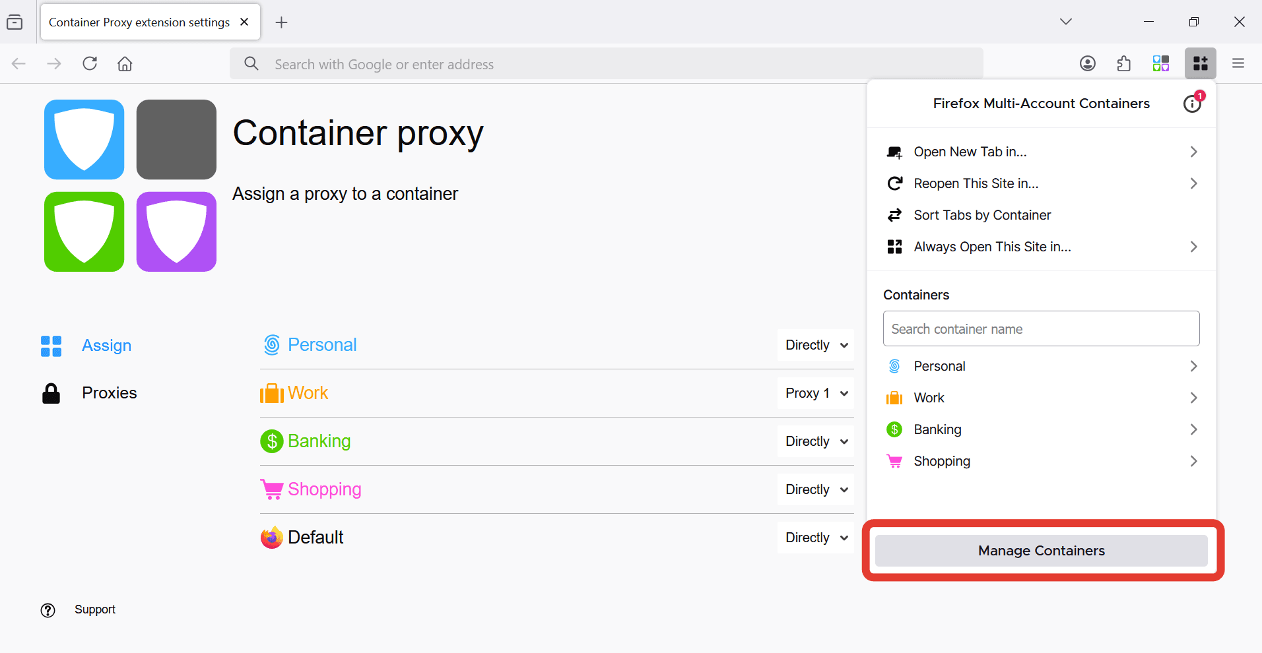Open the extensions puzzle-piece icon
The image size is (1262, 653).
pos(1124,63)
